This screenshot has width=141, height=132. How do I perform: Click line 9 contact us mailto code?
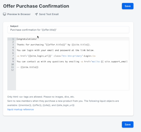tap(72, 62)
